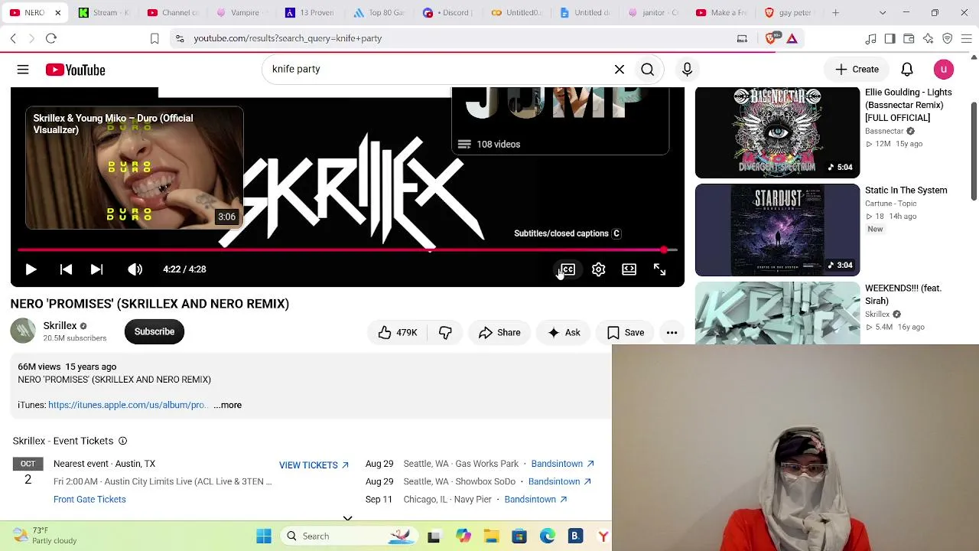Open the 108 videos playlist card

coord(561,122)
